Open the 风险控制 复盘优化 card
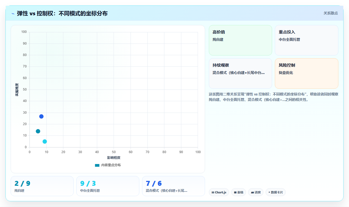The width and height of the screenshot is (349, 207). click(x=306, y=73)
